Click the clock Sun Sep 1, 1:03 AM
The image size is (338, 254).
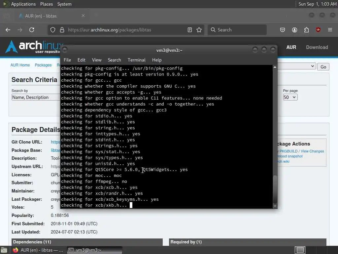click(317, 4)
